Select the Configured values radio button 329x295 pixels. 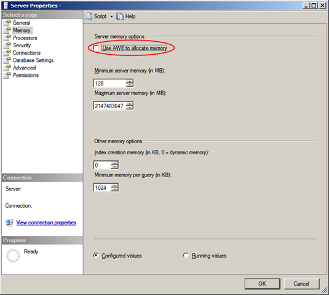[x=96, y=256]
